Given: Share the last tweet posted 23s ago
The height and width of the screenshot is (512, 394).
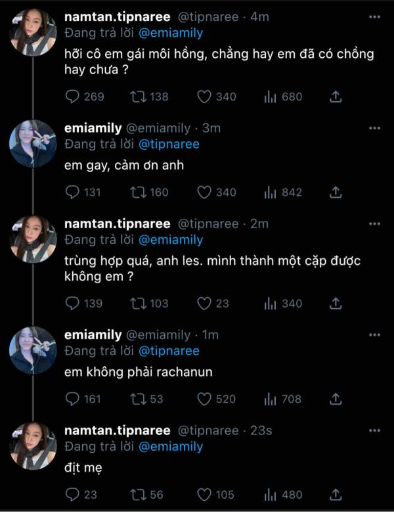Looking at the screenshot, I should 335,494.
